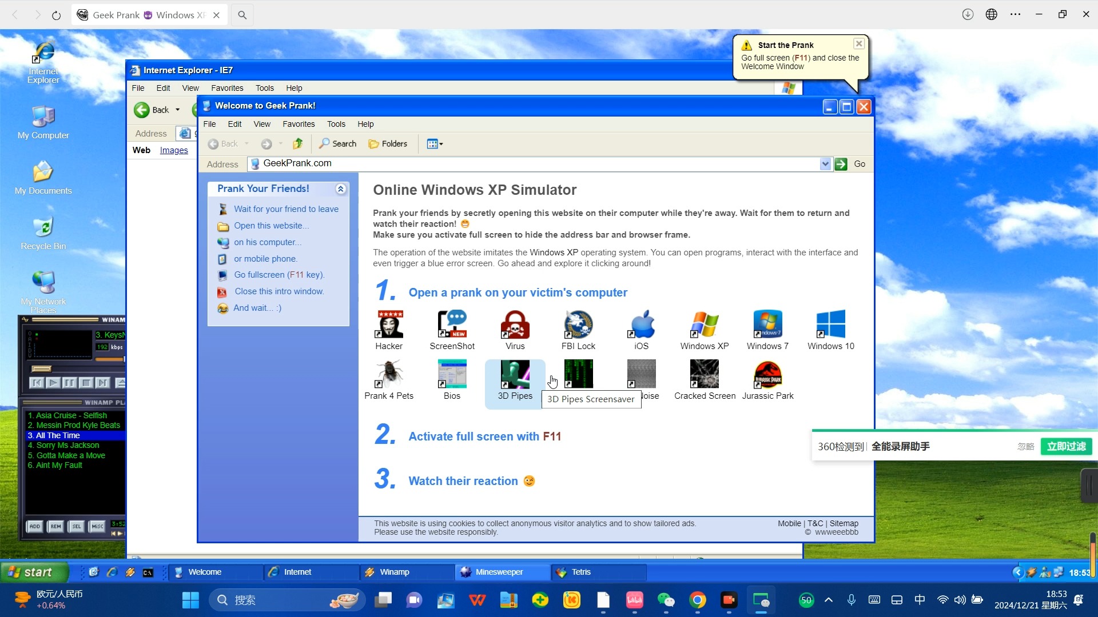Click the Winamp play button
The image size is (1098, 617).
(x=53, y=383)
